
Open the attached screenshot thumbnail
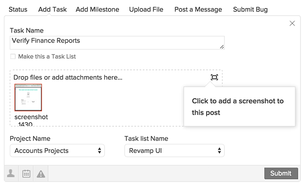pos(28,97)
